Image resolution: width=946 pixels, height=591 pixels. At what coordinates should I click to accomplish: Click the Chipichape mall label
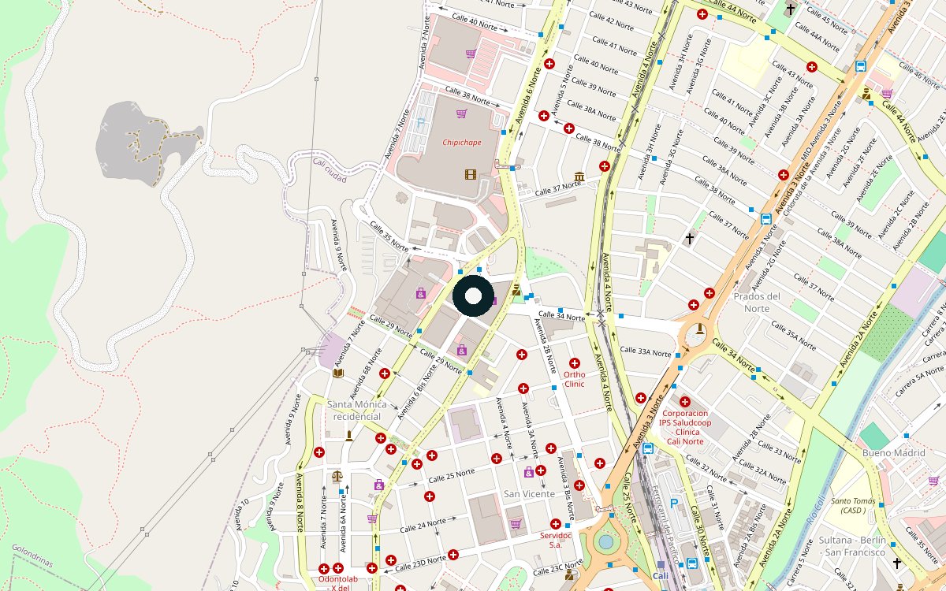tap(461, 143)
